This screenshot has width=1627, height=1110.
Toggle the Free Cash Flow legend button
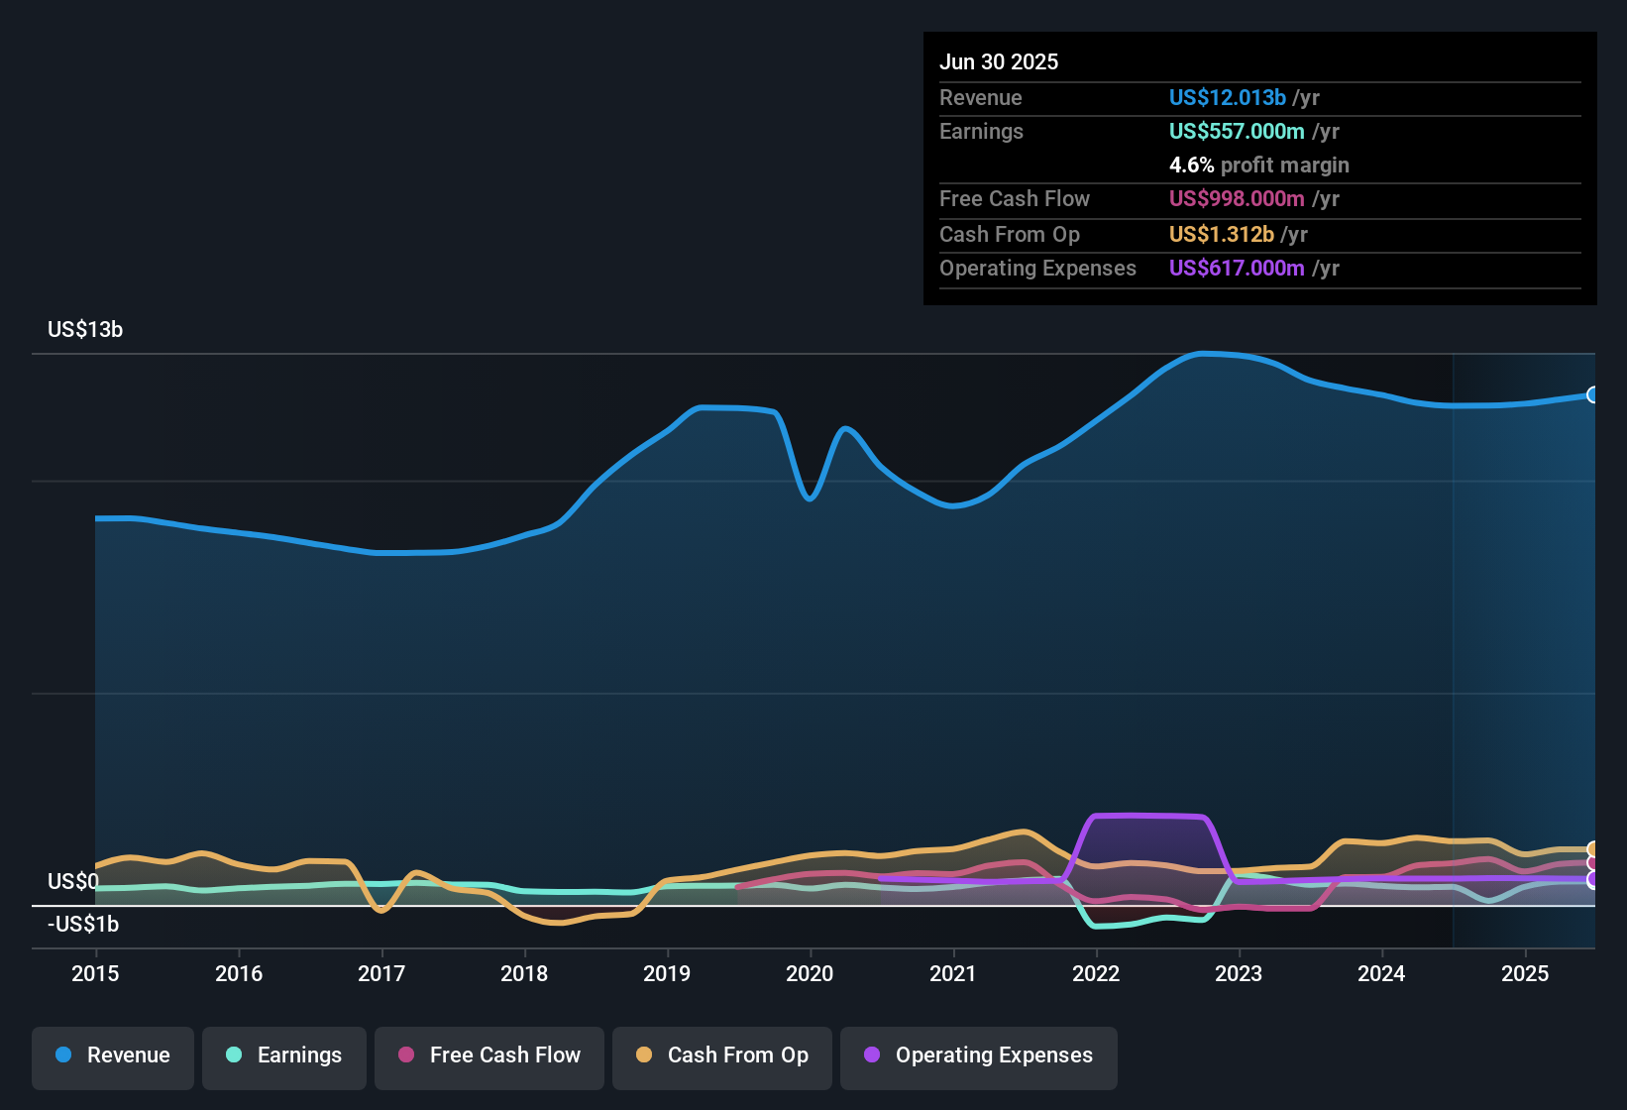[489, 1056]
